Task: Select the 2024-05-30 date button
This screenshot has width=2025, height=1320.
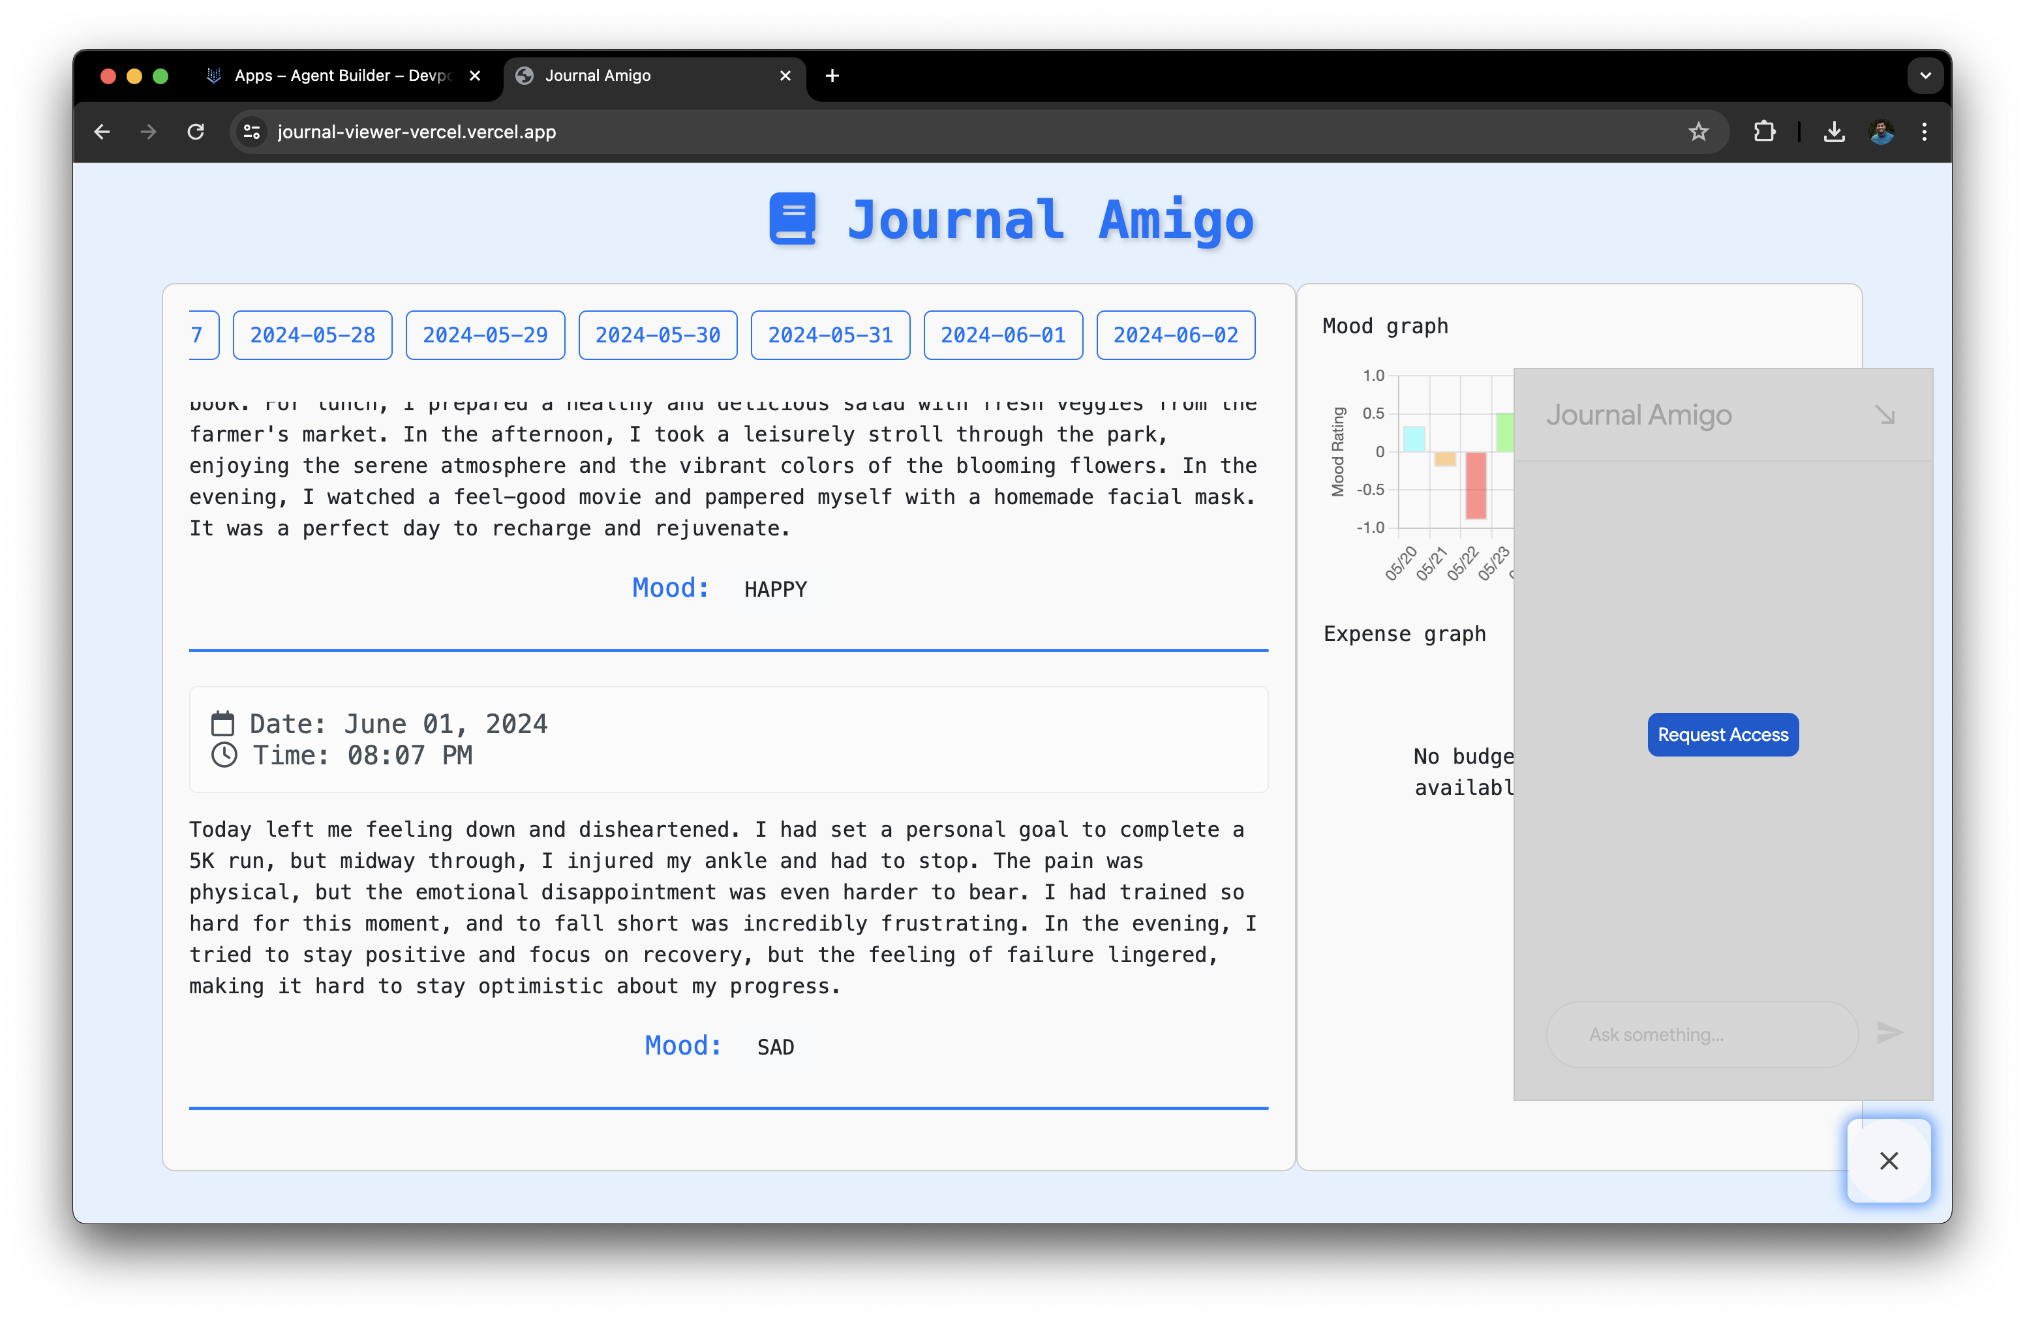Action: [657, 335]
